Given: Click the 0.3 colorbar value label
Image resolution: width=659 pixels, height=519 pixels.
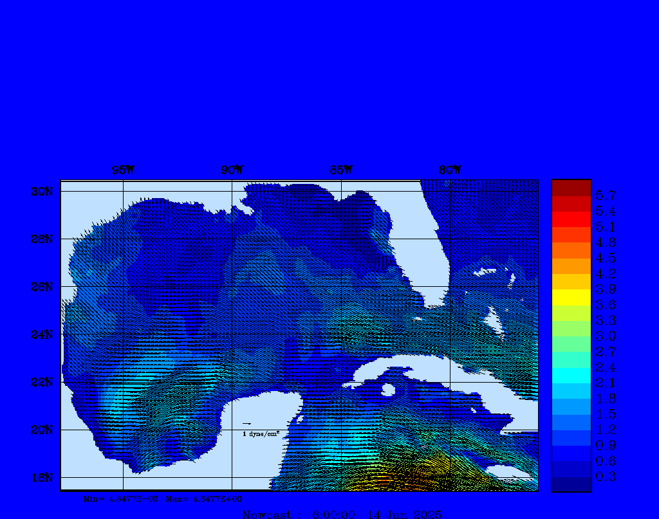Looking at the screenshot, I should (606, 477).
